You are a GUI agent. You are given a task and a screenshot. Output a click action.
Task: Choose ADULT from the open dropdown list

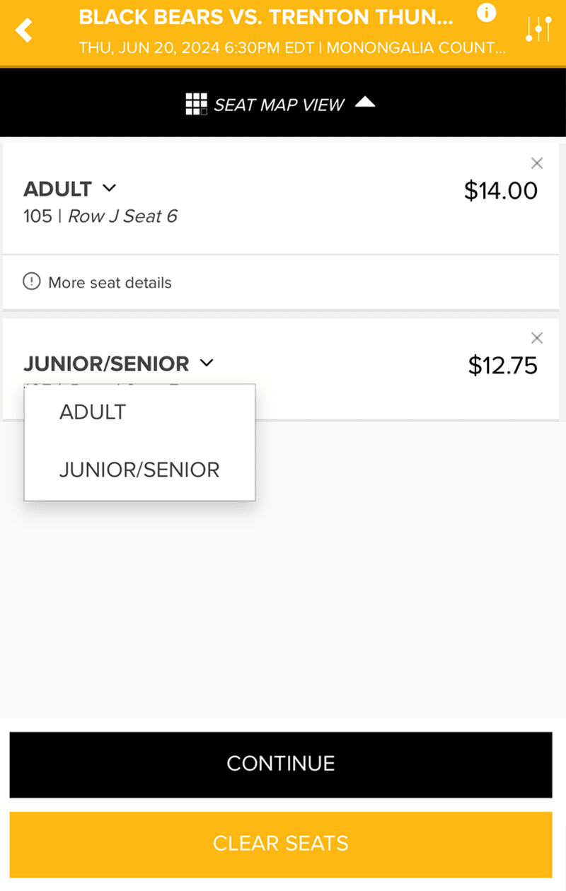point(93,412)
